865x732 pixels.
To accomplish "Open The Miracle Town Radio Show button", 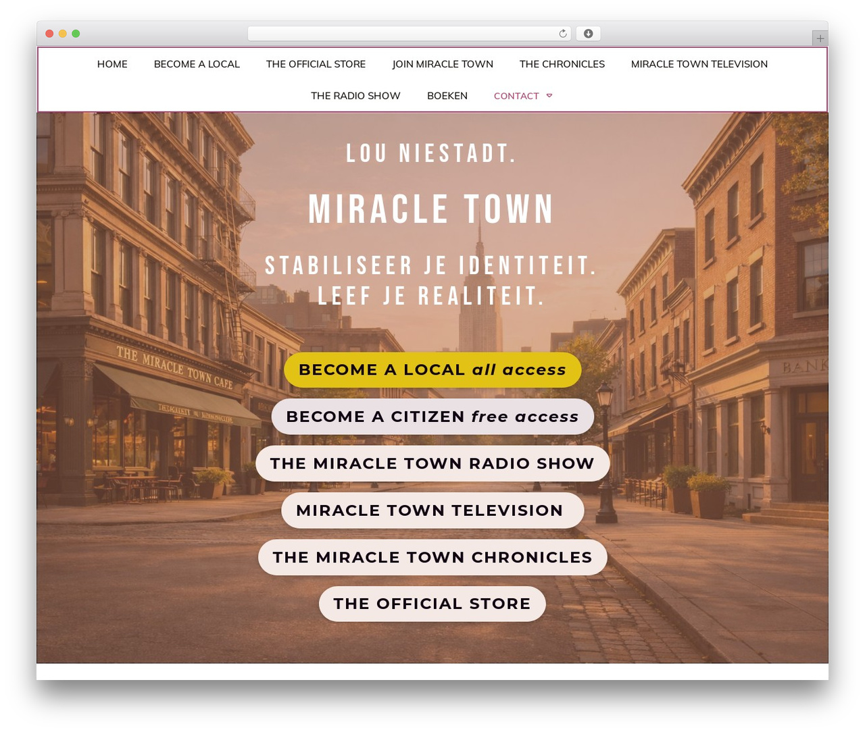I will click(x=432, y=463).
